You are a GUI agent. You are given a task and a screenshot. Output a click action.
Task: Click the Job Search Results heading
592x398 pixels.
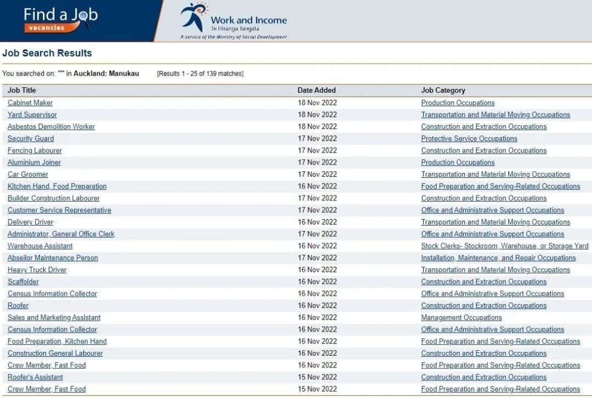pos(47,53)
